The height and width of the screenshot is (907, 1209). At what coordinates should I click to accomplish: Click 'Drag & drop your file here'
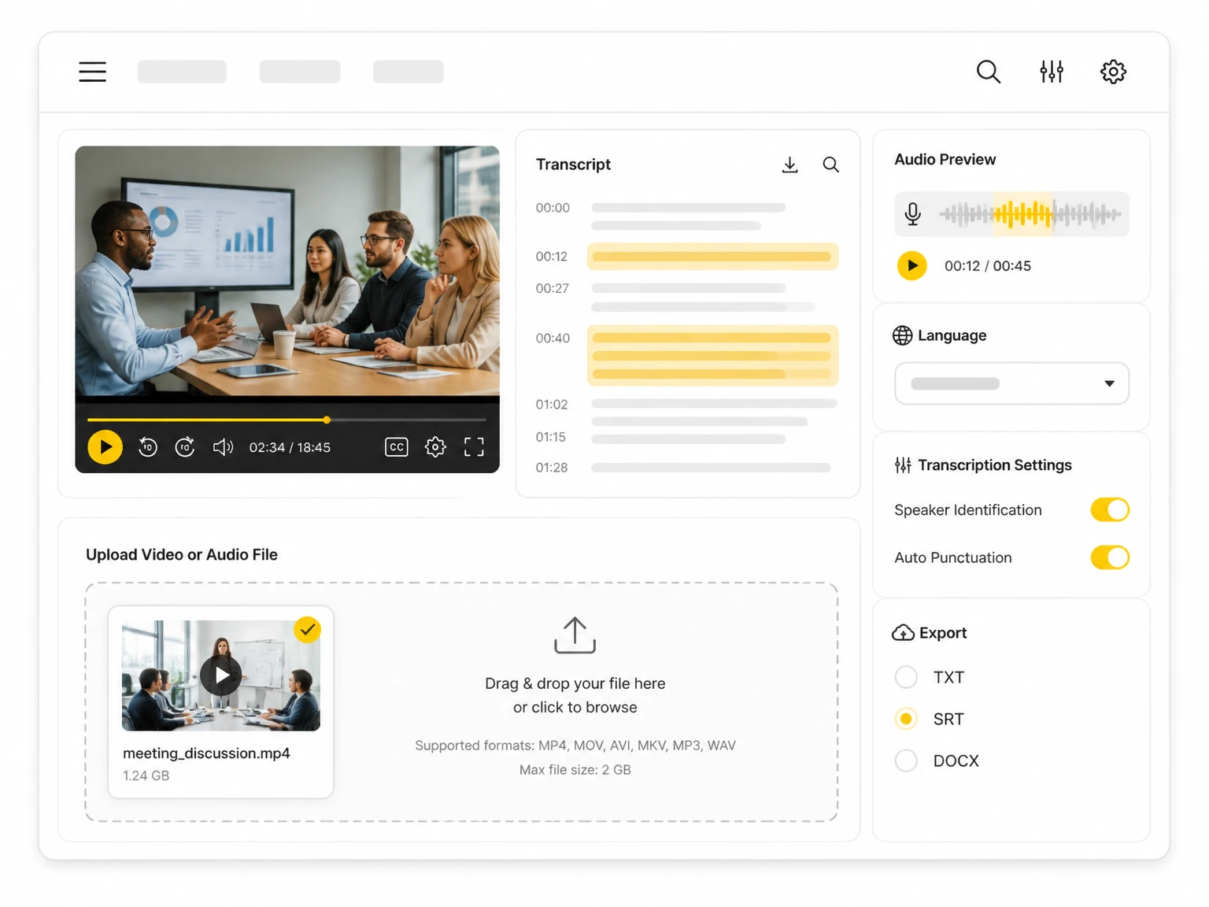click(575, 683)
